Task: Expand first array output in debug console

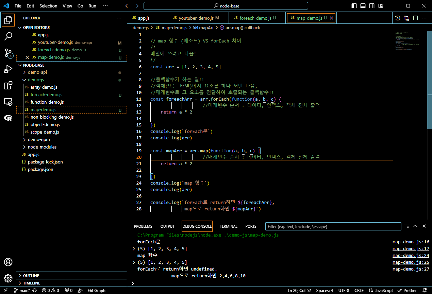Action: pyautogui.click(x=134, y=249)
